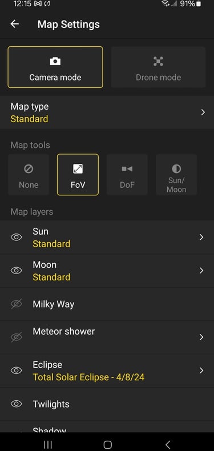Viewport: 214px width, 451px height.
Task: Expand Sun layer settings chevron
Action: point(201,237)
